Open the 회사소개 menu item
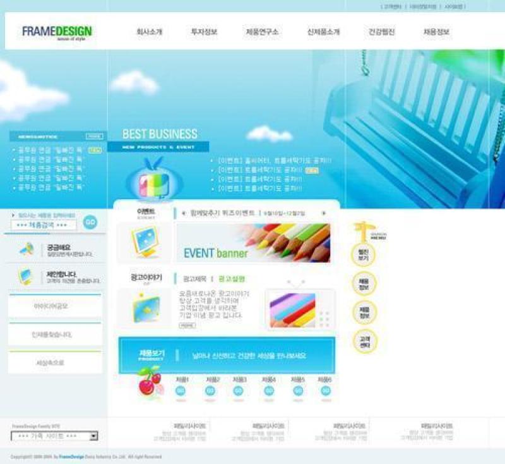Image resolution: width=505 pixels, height=464 pixels. pos(150,32)
